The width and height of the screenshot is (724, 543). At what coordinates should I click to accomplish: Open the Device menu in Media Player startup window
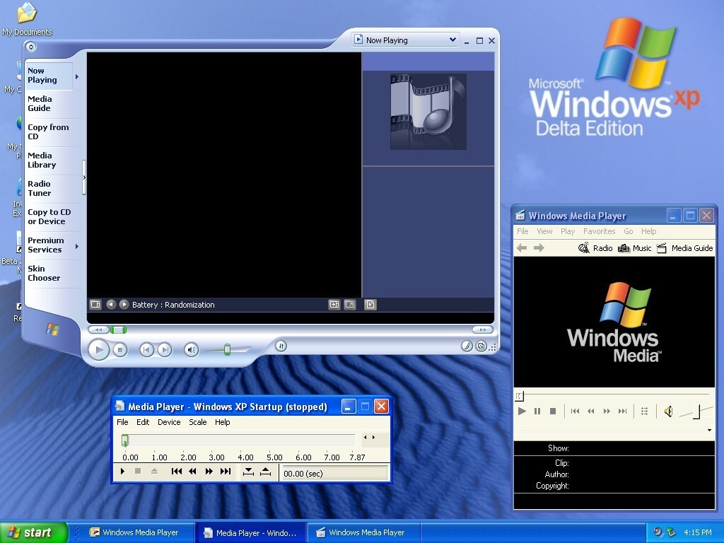point(169,422)
